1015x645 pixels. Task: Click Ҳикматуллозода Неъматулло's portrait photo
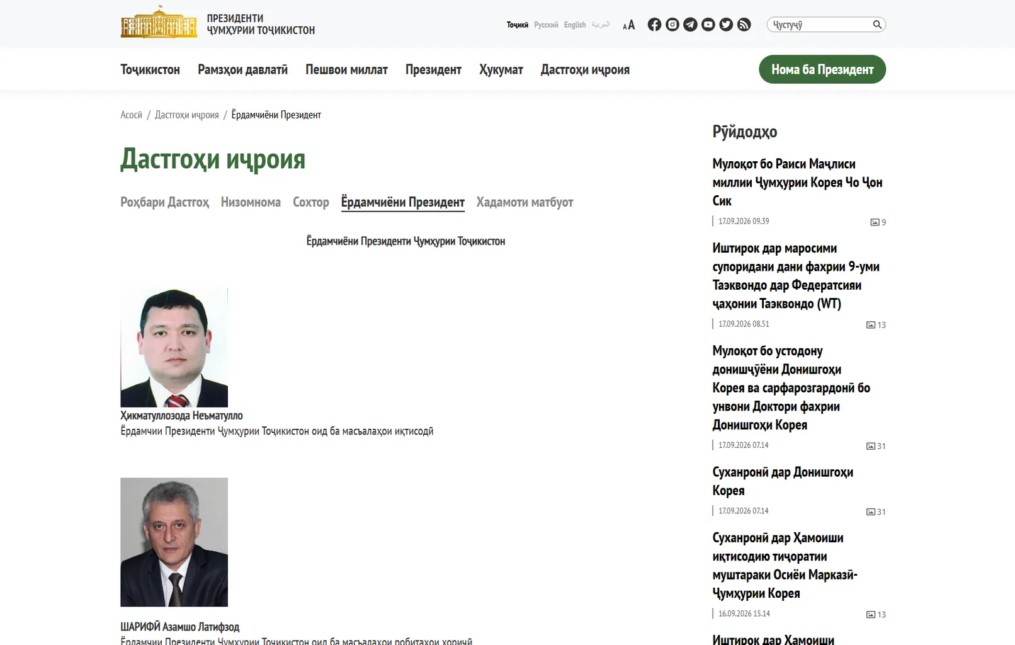coord(174,347)
